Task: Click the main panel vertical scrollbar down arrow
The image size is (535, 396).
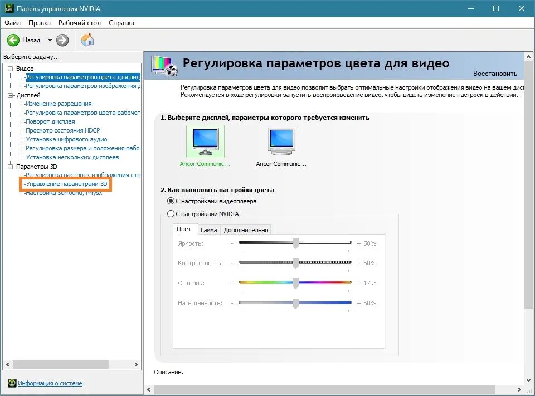Action: tap(528, 380)
